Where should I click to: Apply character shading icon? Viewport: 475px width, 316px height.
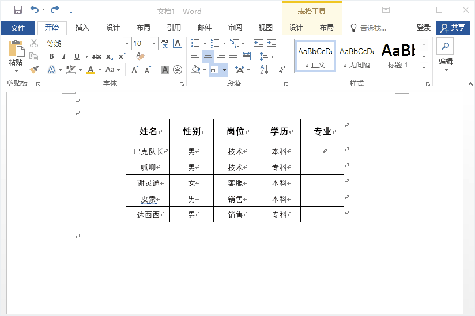[164, 70]
